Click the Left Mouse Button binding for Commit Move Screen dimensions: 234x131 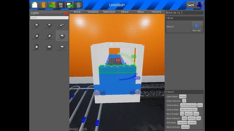(x=189, y=105)
